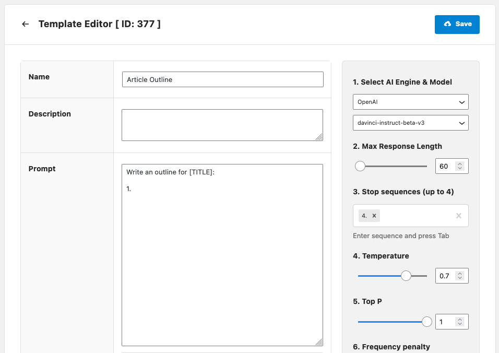
Task: Click the Max Response Length slider handle
Action: coord(360,166)
